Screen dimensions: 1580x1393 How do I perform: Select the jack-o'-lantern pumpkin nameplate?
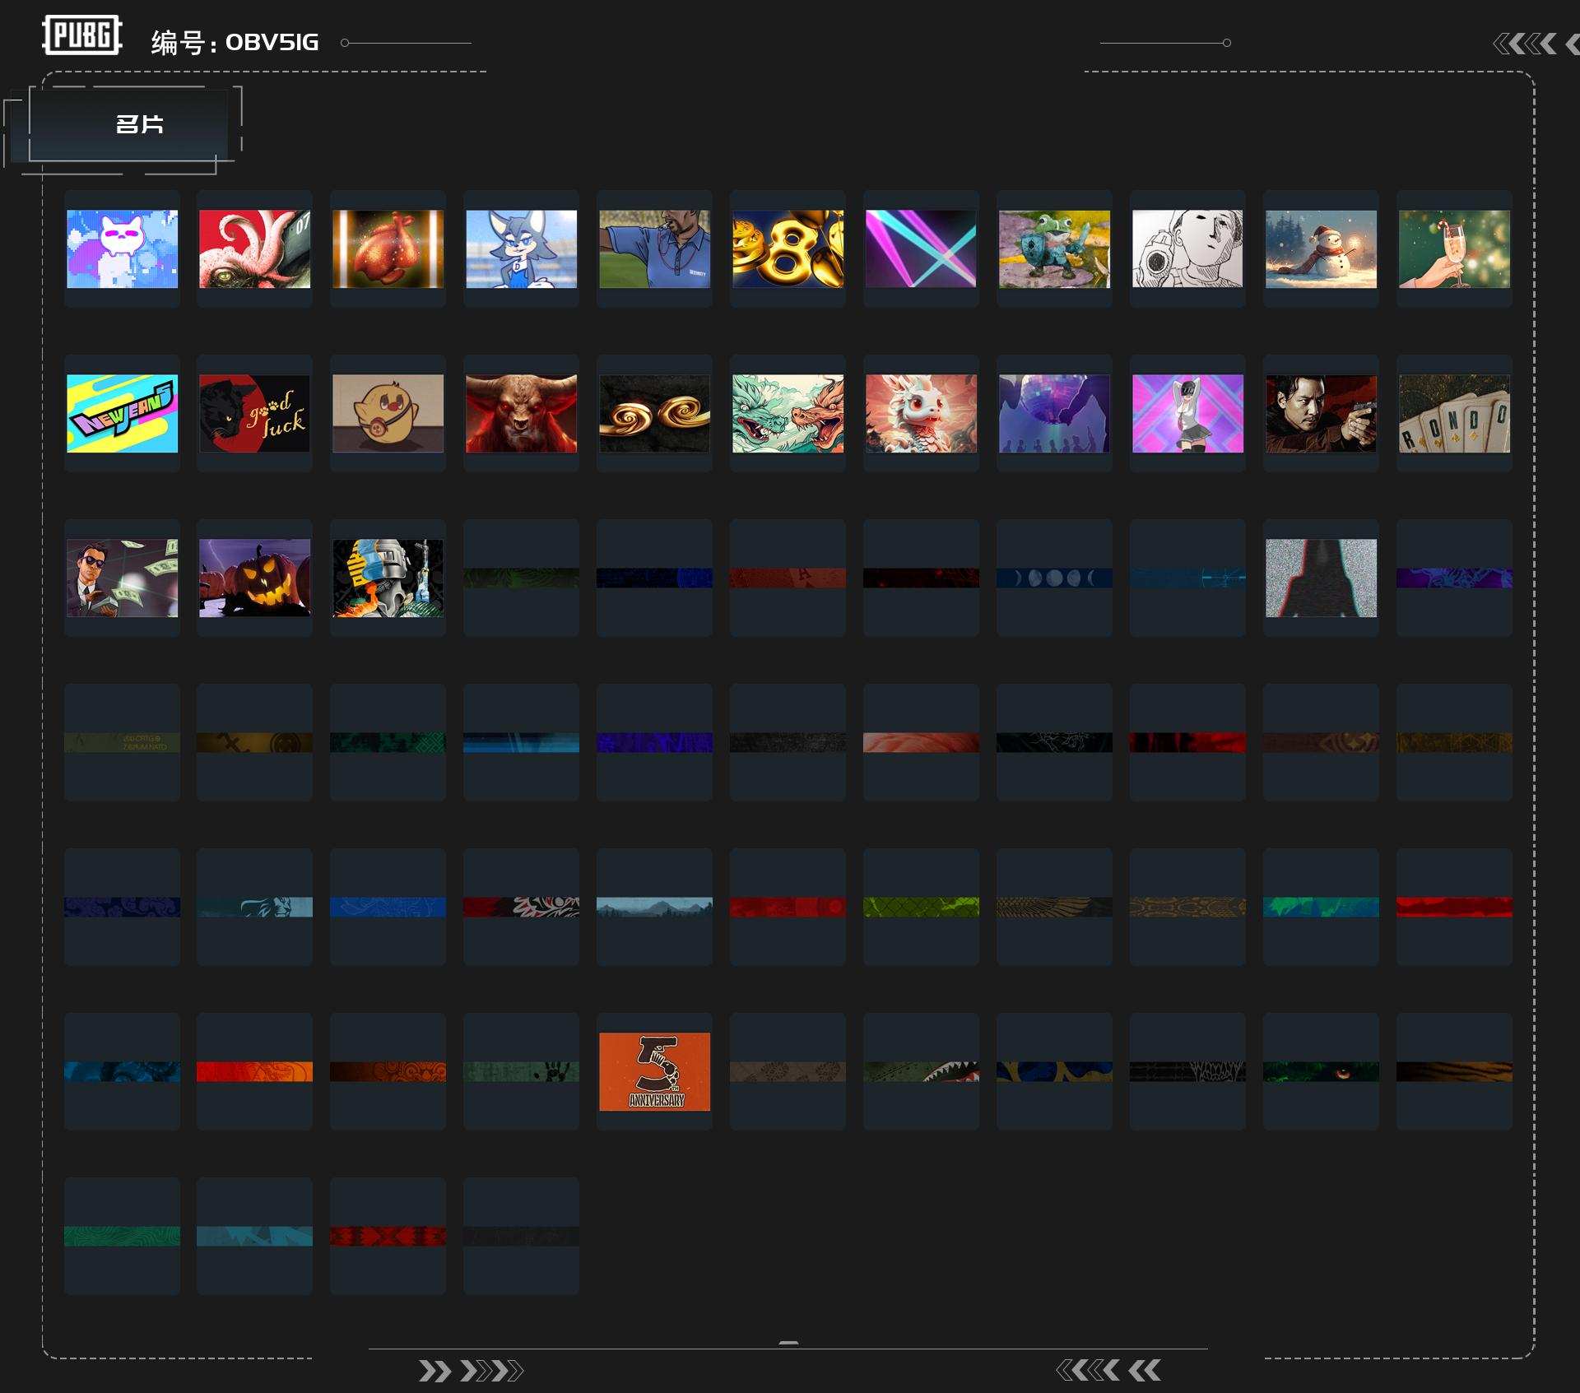coord(255,578)
